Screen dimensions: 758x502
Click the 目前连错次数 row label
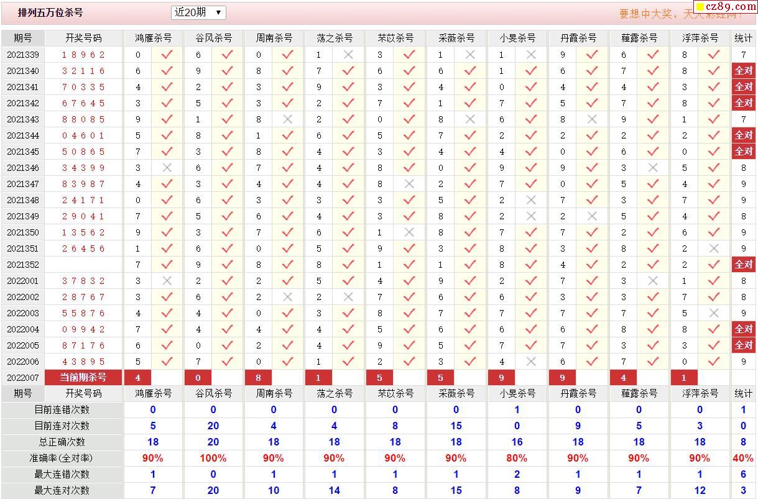pyautogui.click(x=62, y=410)
